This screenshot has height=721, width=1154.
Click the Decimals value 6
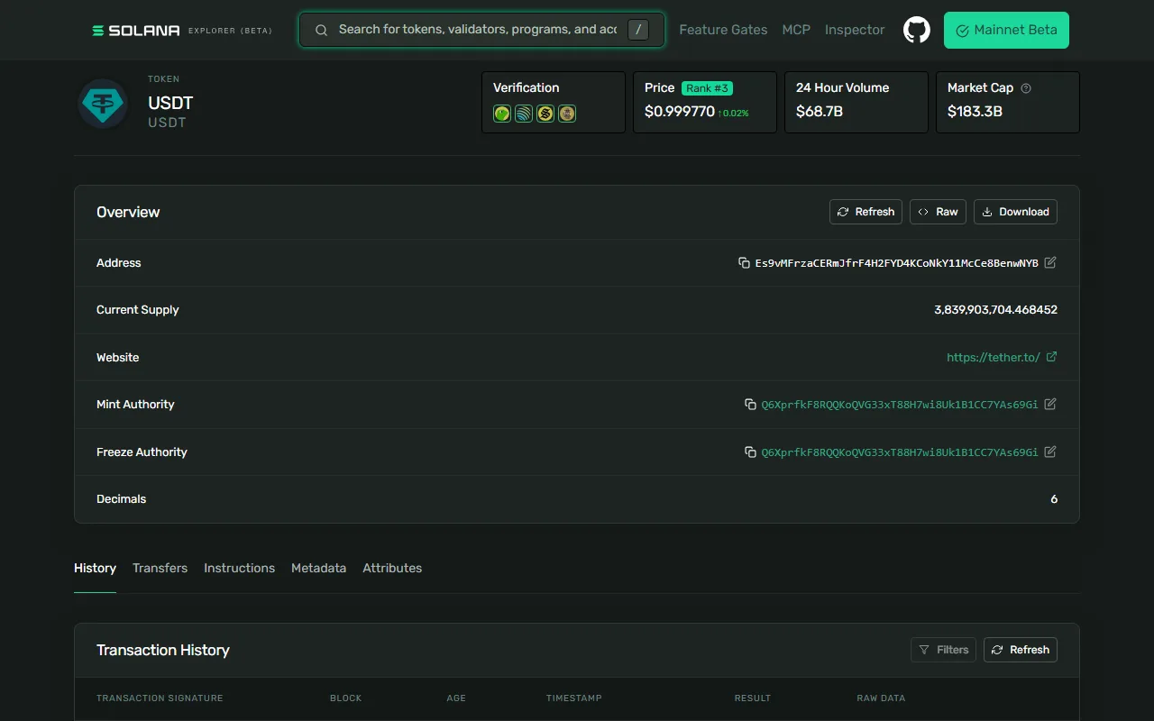(1054, 499)
